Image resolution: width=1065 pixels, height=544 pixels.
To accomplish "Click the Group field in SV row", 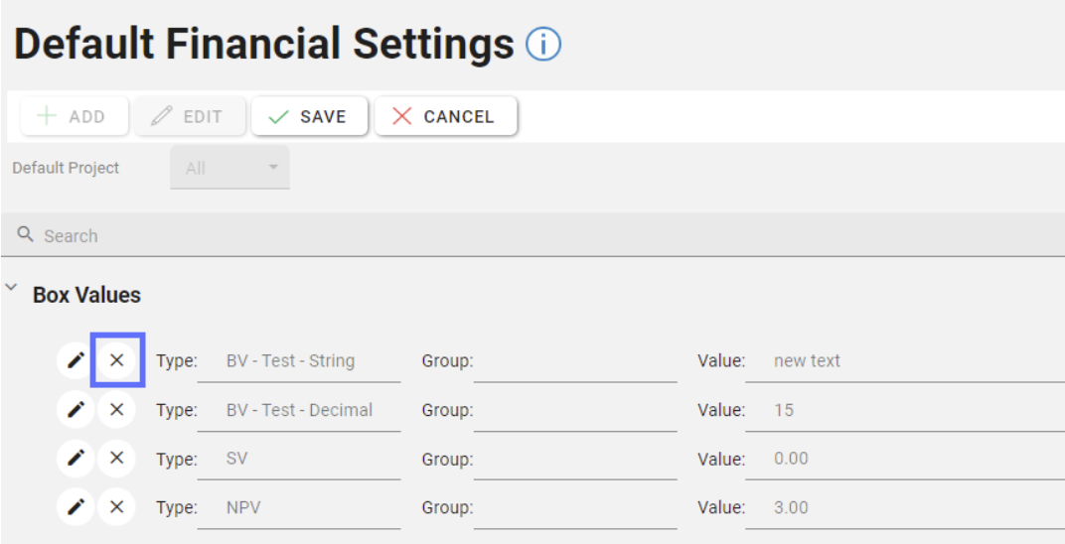I will pos(574,460).
